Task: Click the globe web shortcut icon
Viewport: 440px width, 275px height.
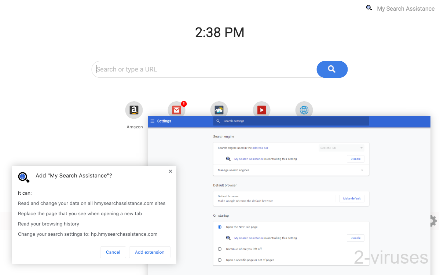Action: tap(304, 110)
